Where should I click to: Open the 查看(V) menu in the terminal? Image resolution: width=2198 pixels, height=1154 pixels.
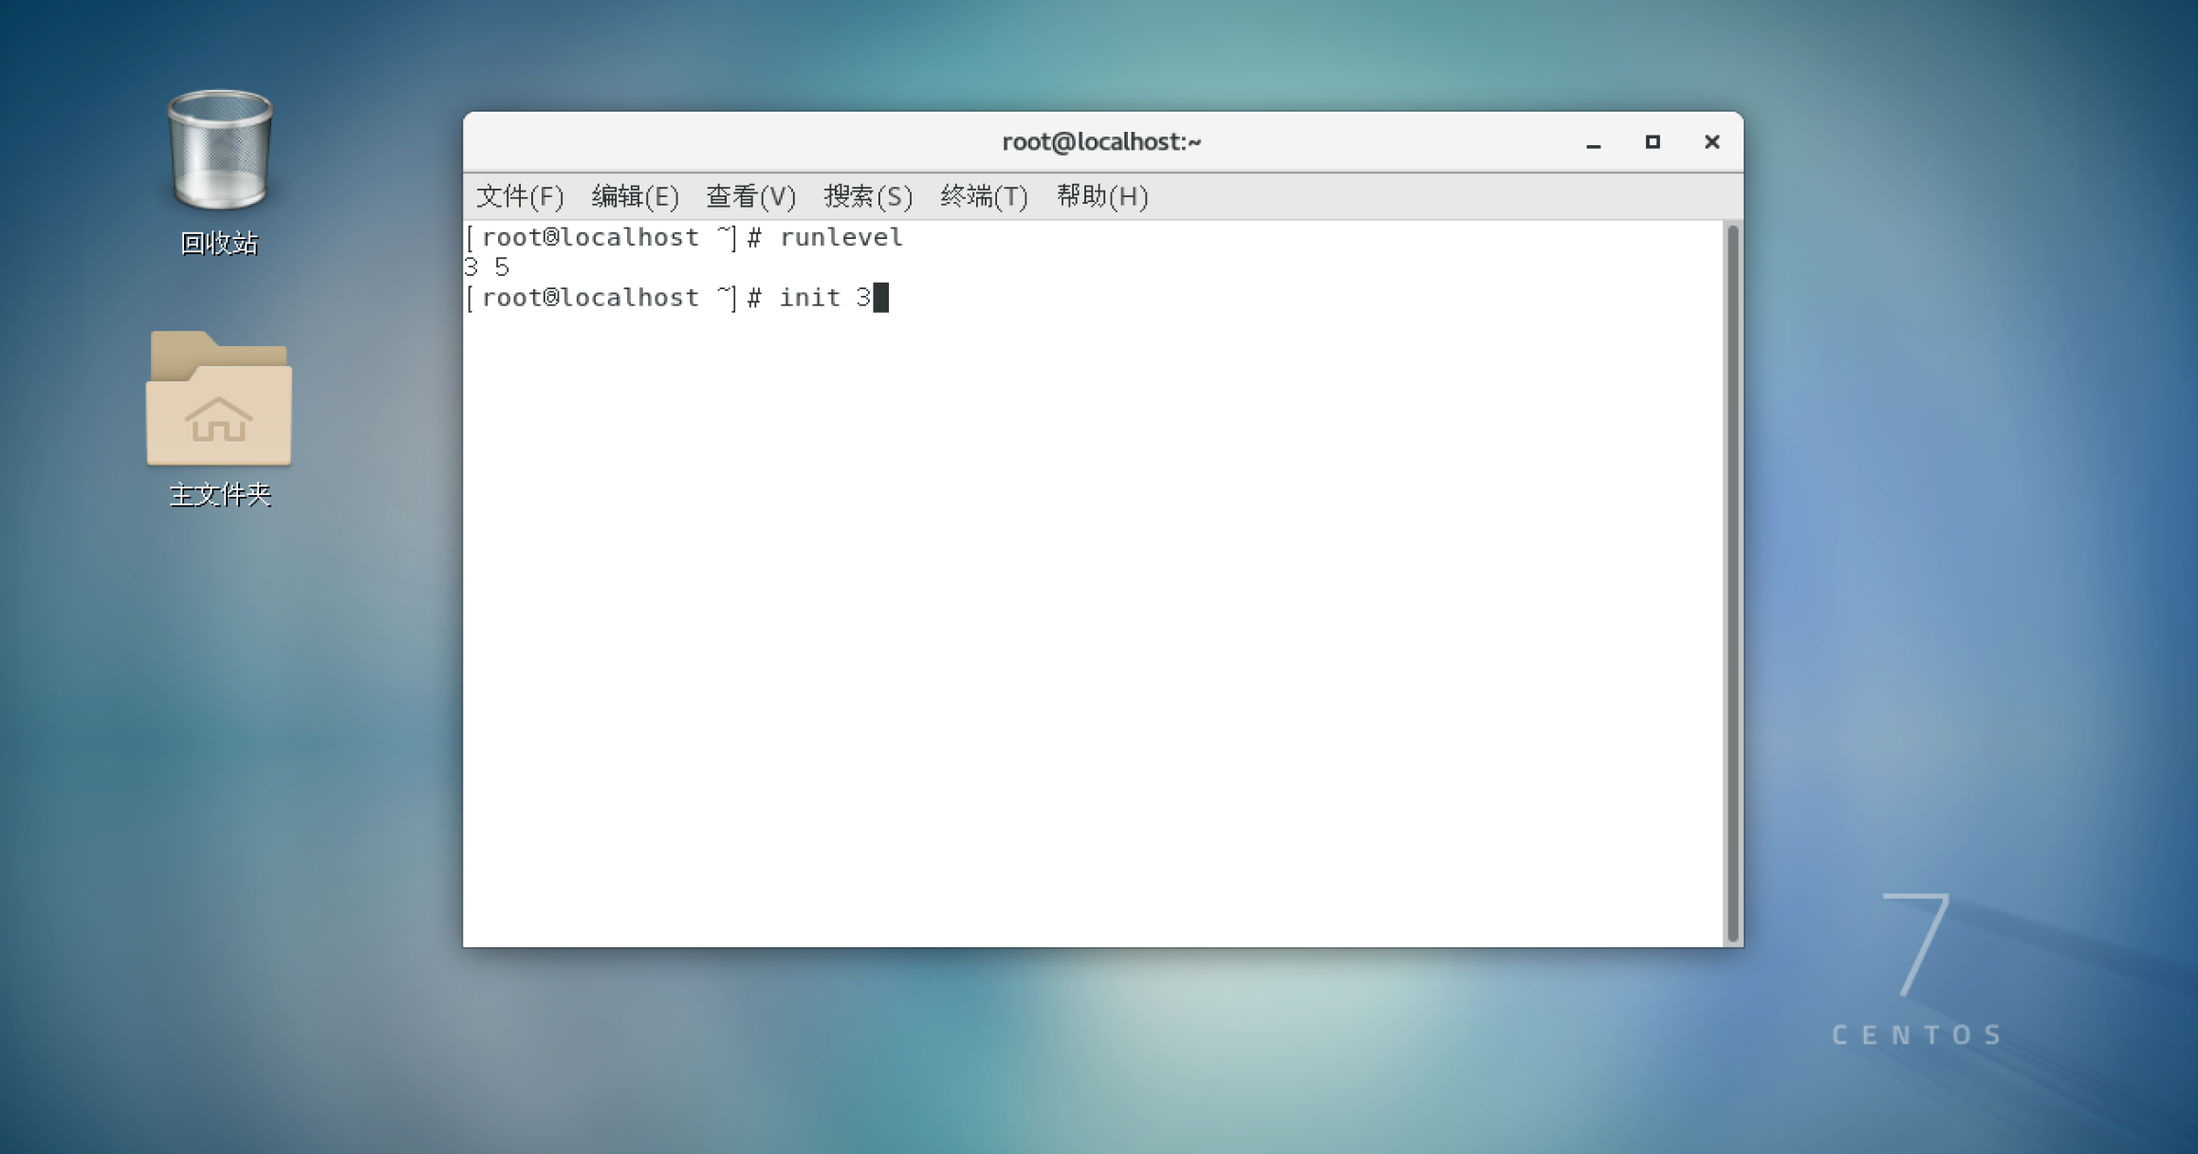click(x=749, y=196)
